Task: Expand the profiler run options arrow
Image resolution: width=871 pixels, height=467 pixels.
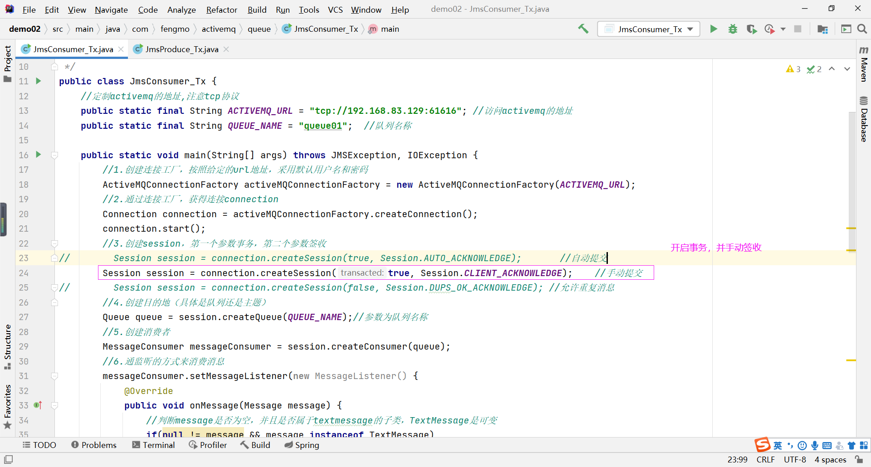Action: (x=783, y=29)
